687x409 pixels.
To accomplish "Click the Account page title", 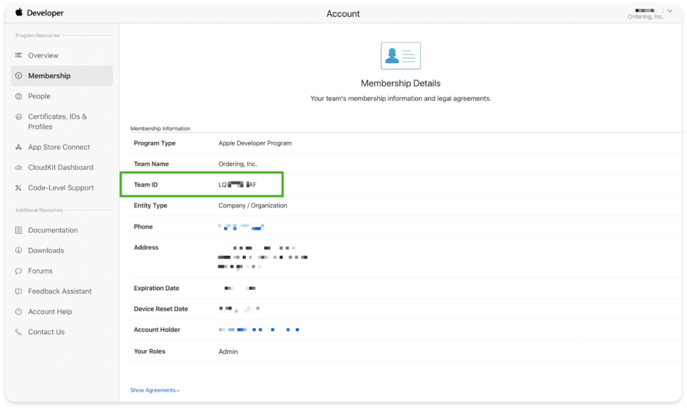I will pos(343,14).
